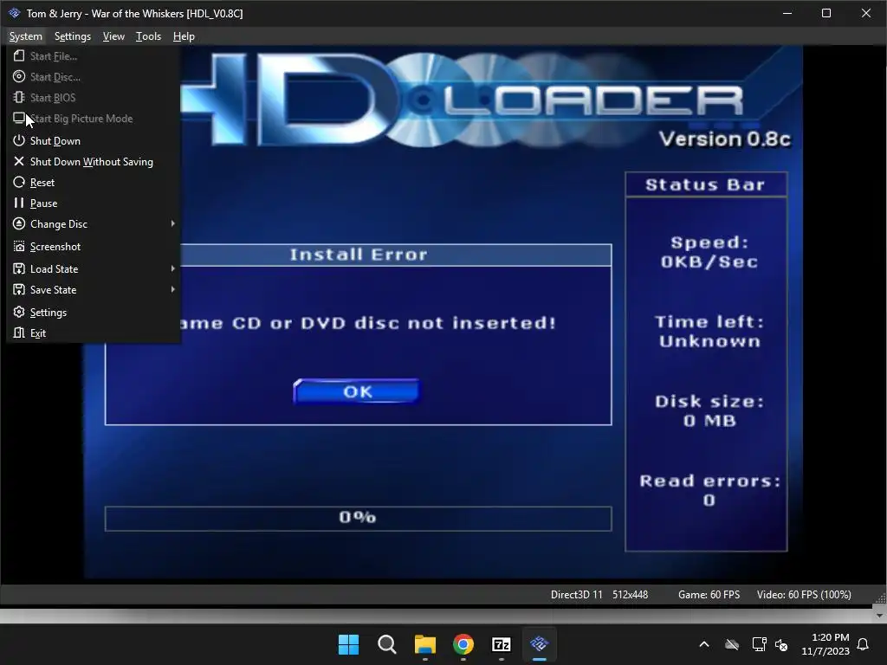Click the cloud sync tray icon
This screenshot has height=665, width=887.
[x=732, y=644]
